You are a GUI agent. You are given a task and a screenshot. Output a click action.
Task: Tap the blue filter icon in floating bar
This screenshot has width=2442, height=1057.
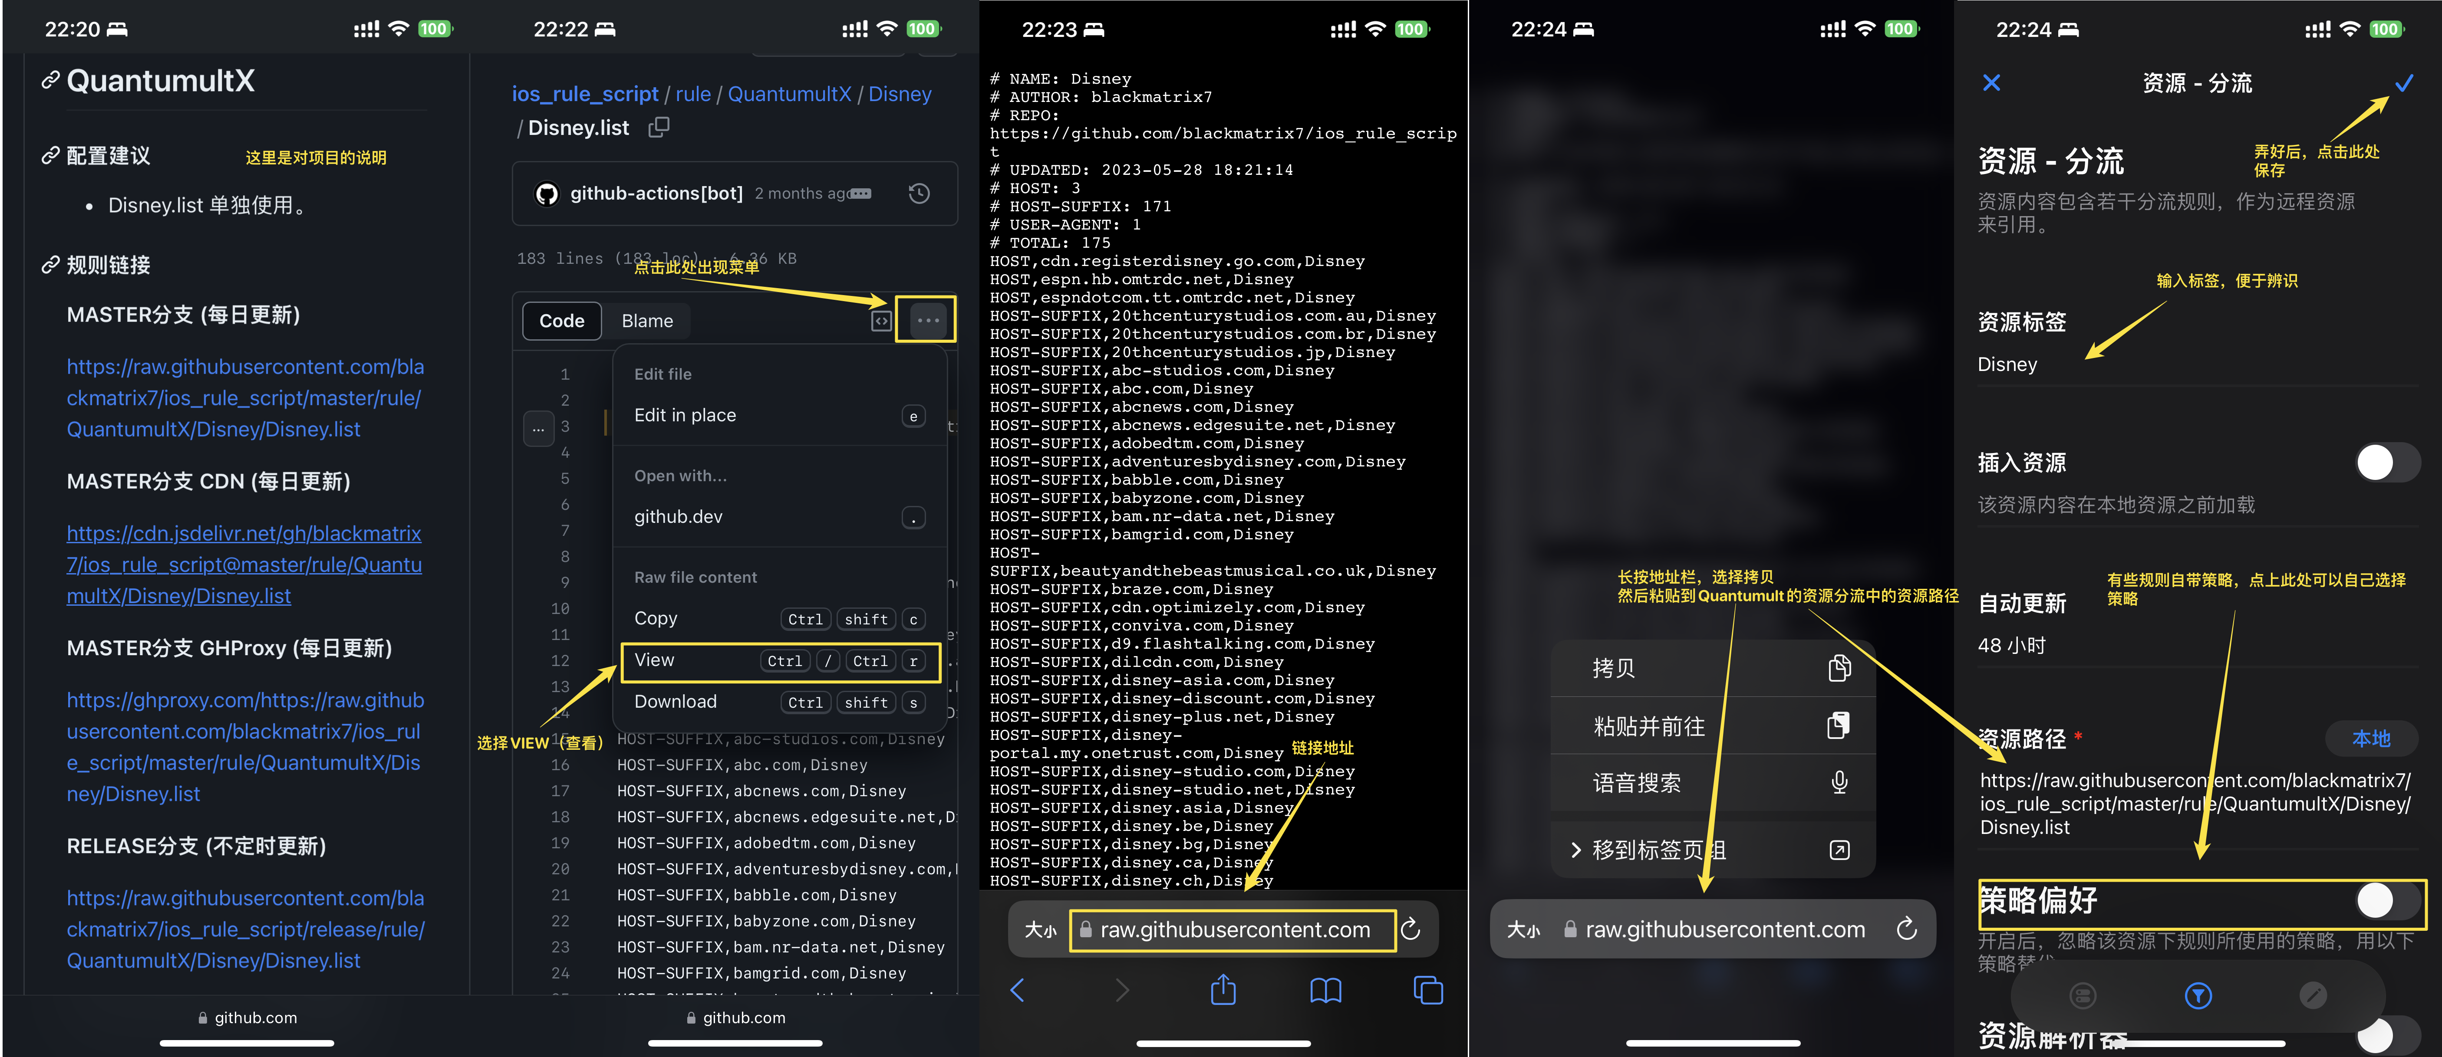pos(2198,995)
